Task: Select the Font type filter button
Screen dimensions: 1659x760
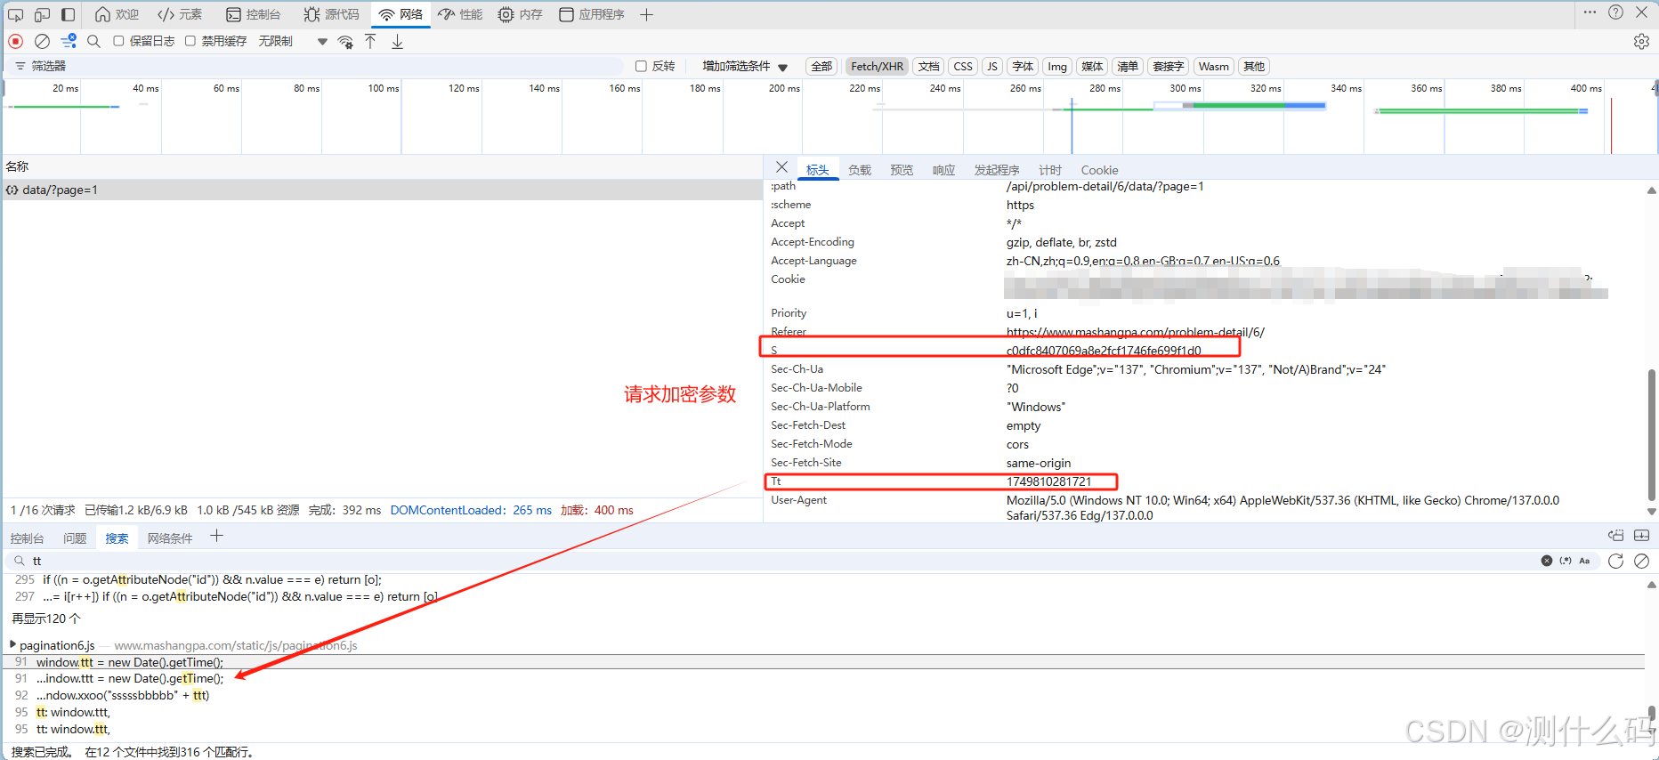Action: 1023,66
